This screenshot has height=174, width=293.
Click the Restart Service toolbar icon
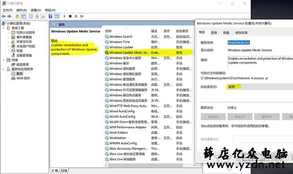82,16
